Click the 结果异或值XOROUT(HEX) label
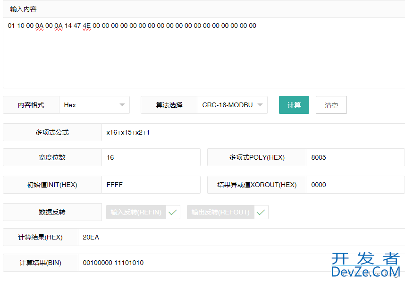Image resolution: width=405 pixels, height=282 pixels. click(257, 185)
